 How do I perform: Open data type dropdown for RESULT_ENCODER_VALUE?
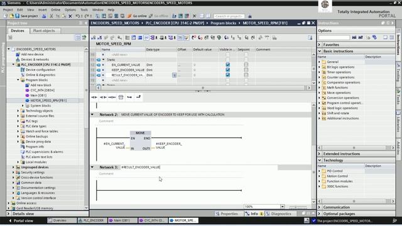pyautogui.click(x=175, y=75)
